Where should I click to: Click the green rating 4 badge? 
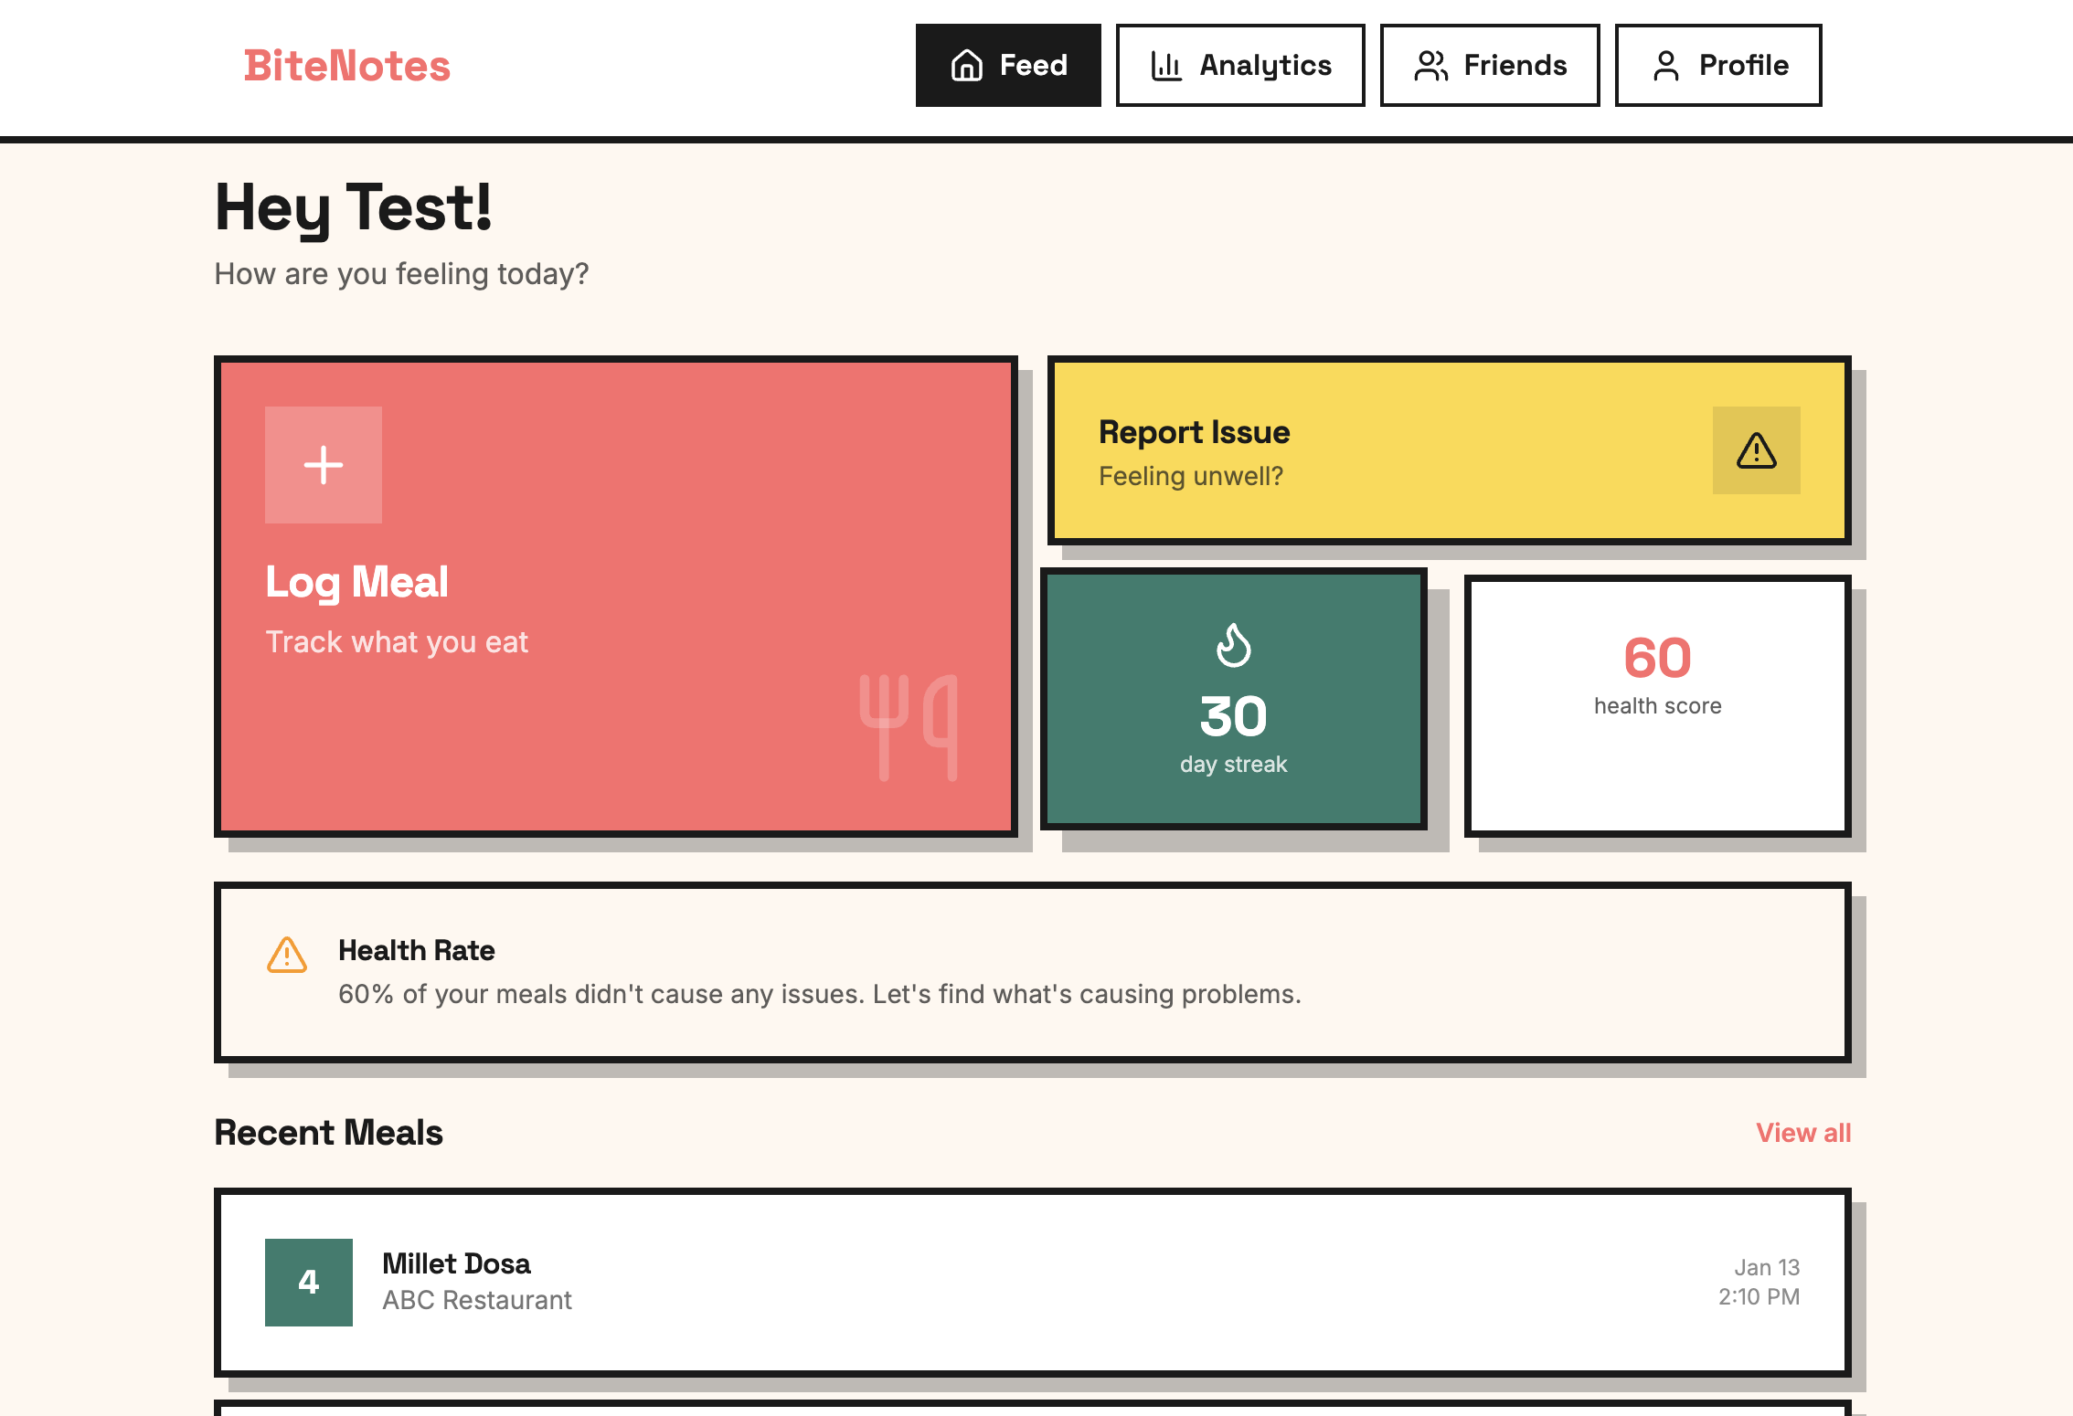coord(309,1282)
